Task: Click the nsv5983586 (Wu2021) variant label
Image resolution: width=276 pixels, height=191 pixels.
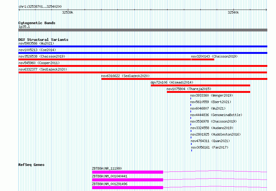Action: pos(36,43)
